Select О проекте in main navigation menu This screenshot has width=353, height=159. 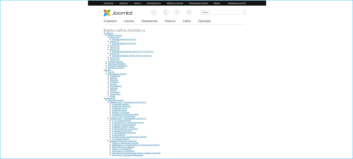pos(110,21)
